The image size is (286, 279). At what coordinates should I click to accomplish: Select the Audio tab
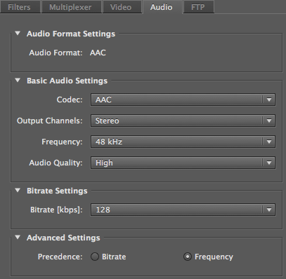[x=162, y=7]
